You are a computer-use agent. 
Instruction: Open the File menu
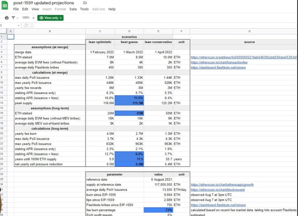(x=16, y=9)
